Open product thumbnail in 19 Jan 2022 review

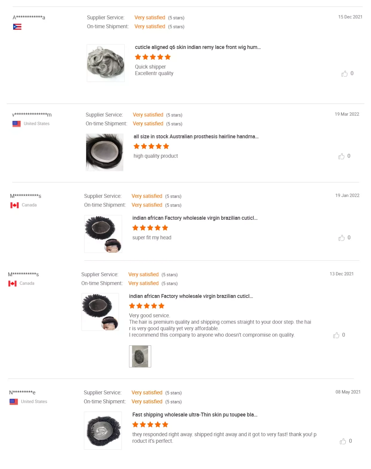(103, 234)
